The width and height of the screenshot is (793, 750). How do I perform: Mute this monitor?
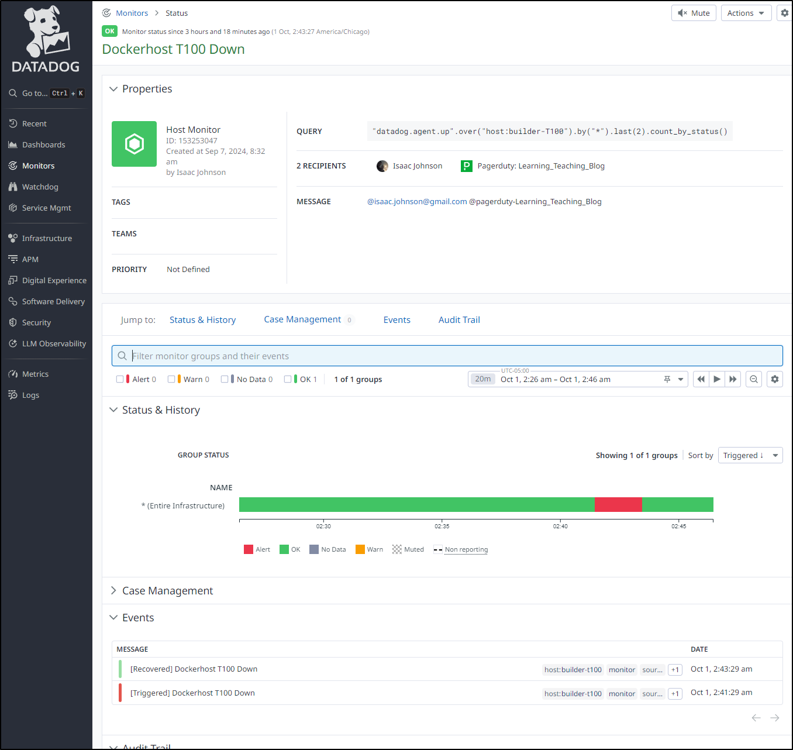click(x=694, y=13)
